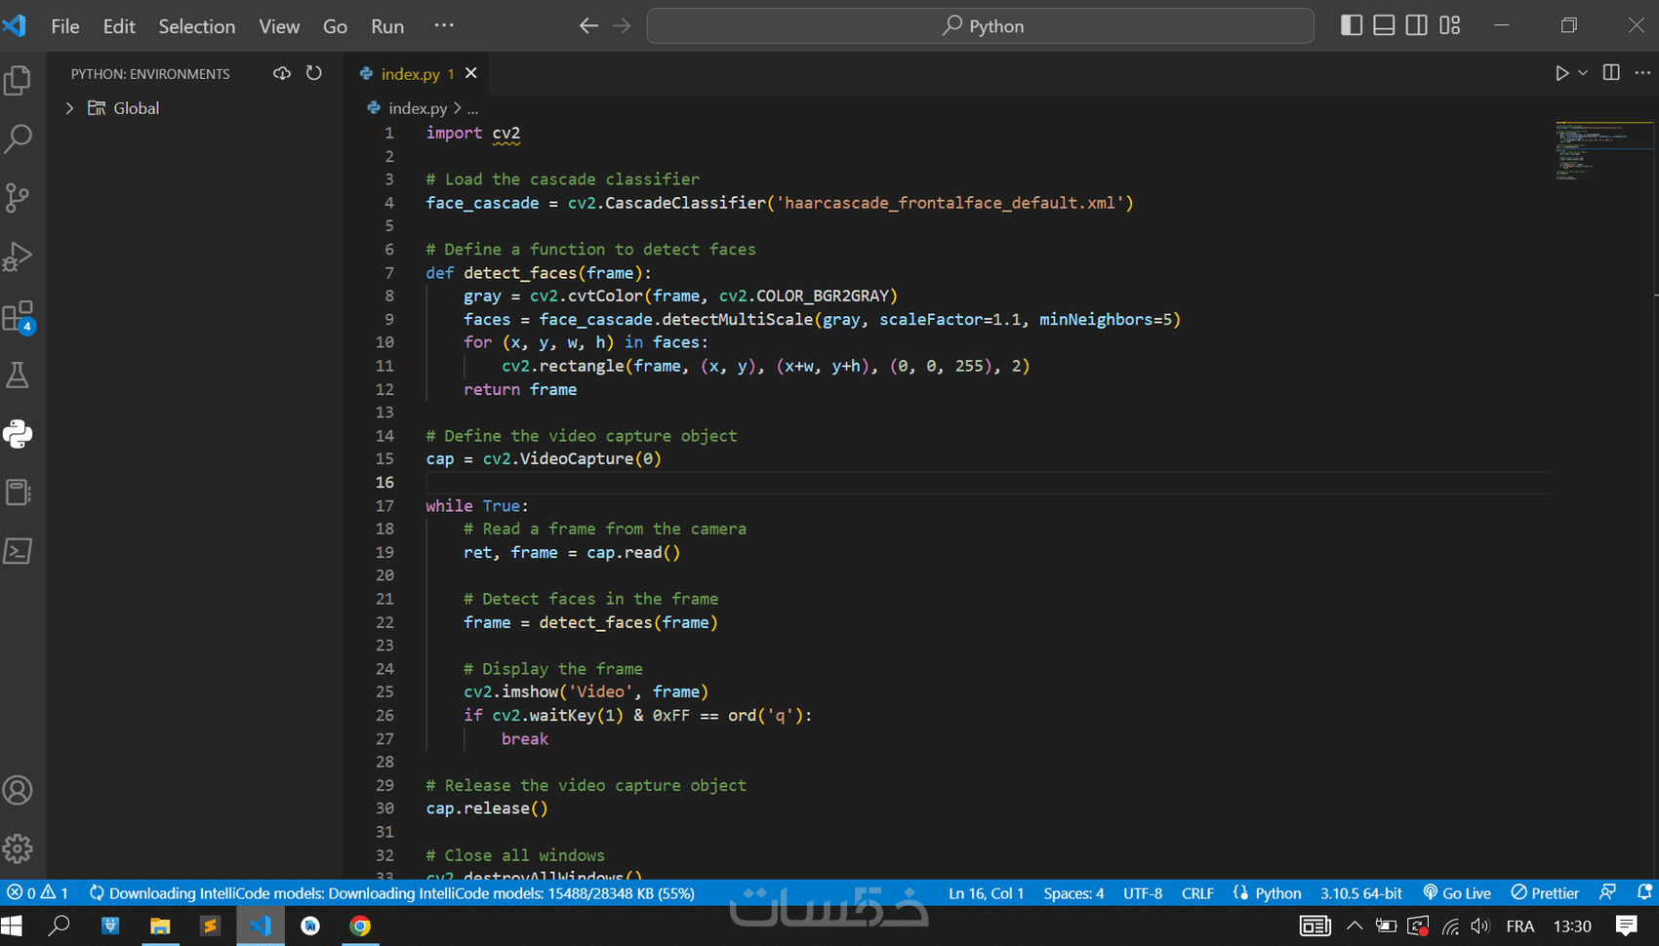The image size is (1659, 946).
Task: Open the Selection menu
Action: click(x=196, y=26)
